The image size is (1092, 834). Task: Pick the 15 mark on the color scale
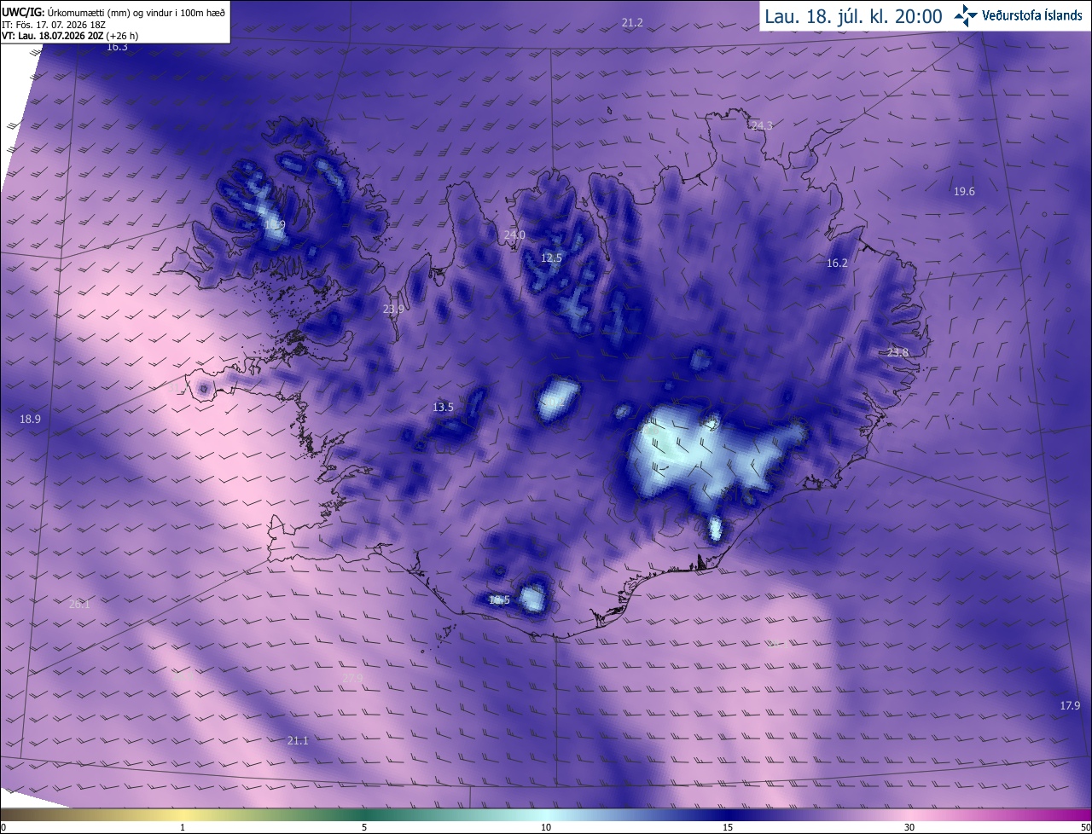[728, 828]
